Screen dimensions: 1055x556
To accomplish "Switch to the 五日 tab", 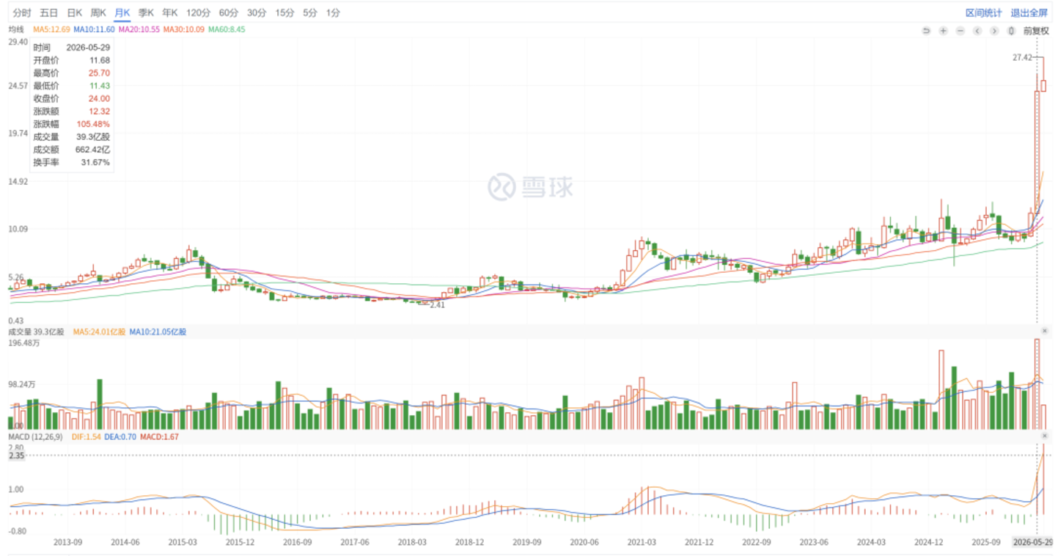I will tap(48, 12).
